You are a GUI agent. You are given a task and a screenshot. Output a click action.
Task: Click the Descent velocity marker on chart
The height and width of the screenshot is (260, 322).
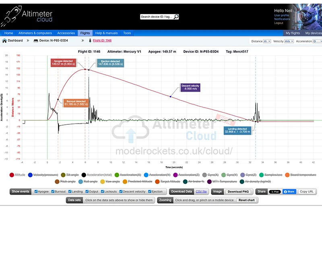170,97
